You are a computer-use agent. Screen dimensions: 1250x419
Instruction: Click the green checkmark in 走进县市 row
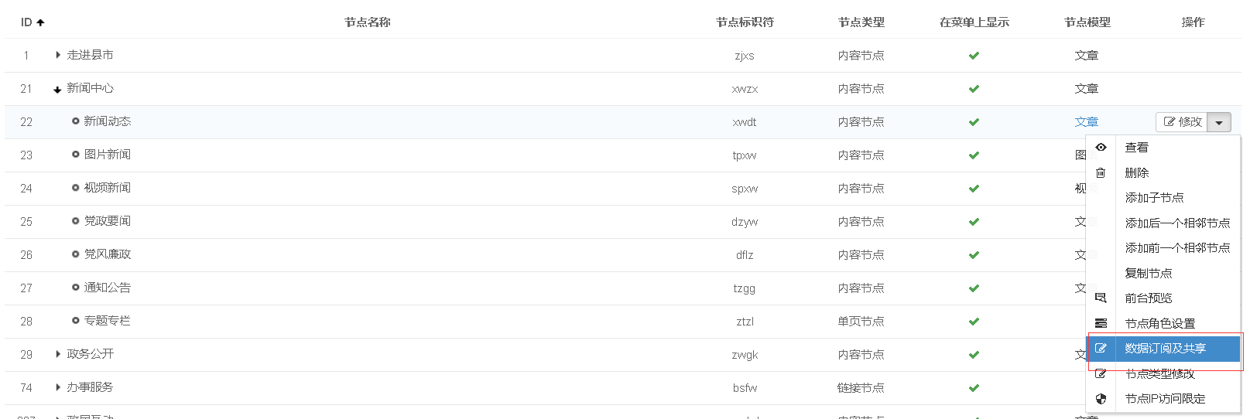tap(974, 56)
